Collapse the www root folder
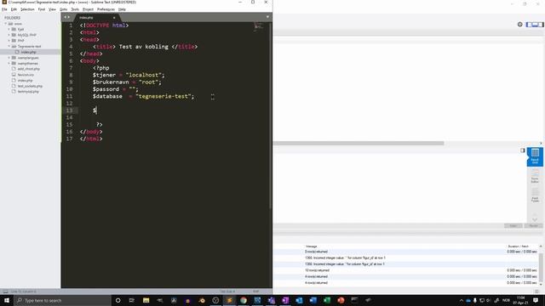Screen dimensions: 545x306 (6, 24)
